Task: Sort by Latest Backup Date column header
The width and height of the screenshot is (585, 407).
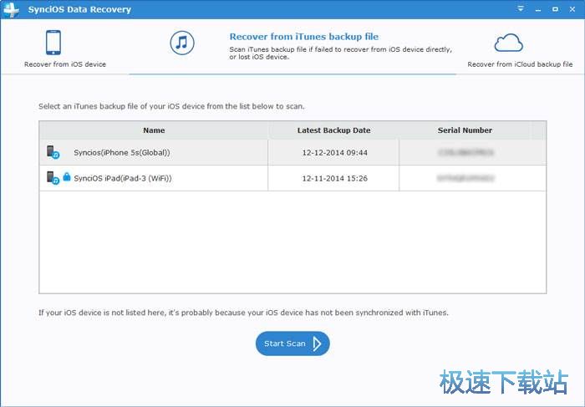Action: tap(333, 130)
